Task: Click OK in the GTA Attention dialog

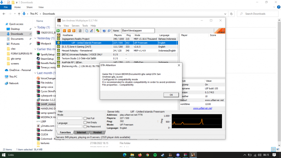Action: coord(171,95)
